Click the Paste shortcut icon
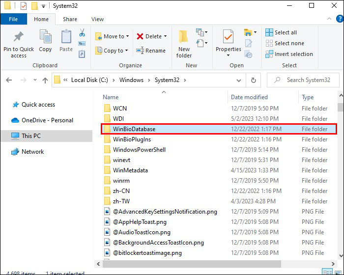The width and height of the screenshot is (344, 275). pyautogui.click(x=82, y=54)
